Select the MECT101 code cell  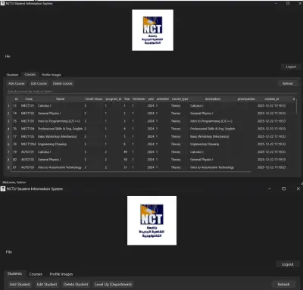[x=27, y=106]
